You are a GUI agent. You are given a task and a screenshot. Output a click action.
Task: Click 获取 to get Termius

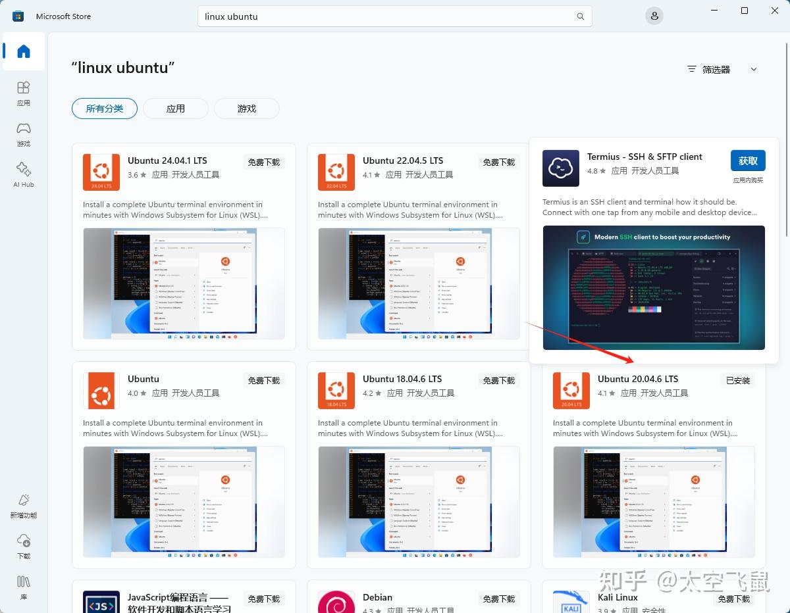[748, 160]
